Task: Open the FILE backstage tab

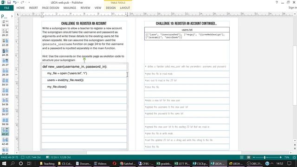Action: point(6,8)
